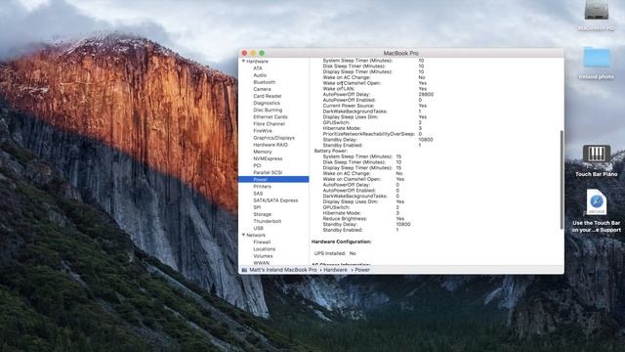Select Graphics/Displays in the sidebar
This screenshot has width=625, height=352.
pyautogui.click(x=273, y=138)
